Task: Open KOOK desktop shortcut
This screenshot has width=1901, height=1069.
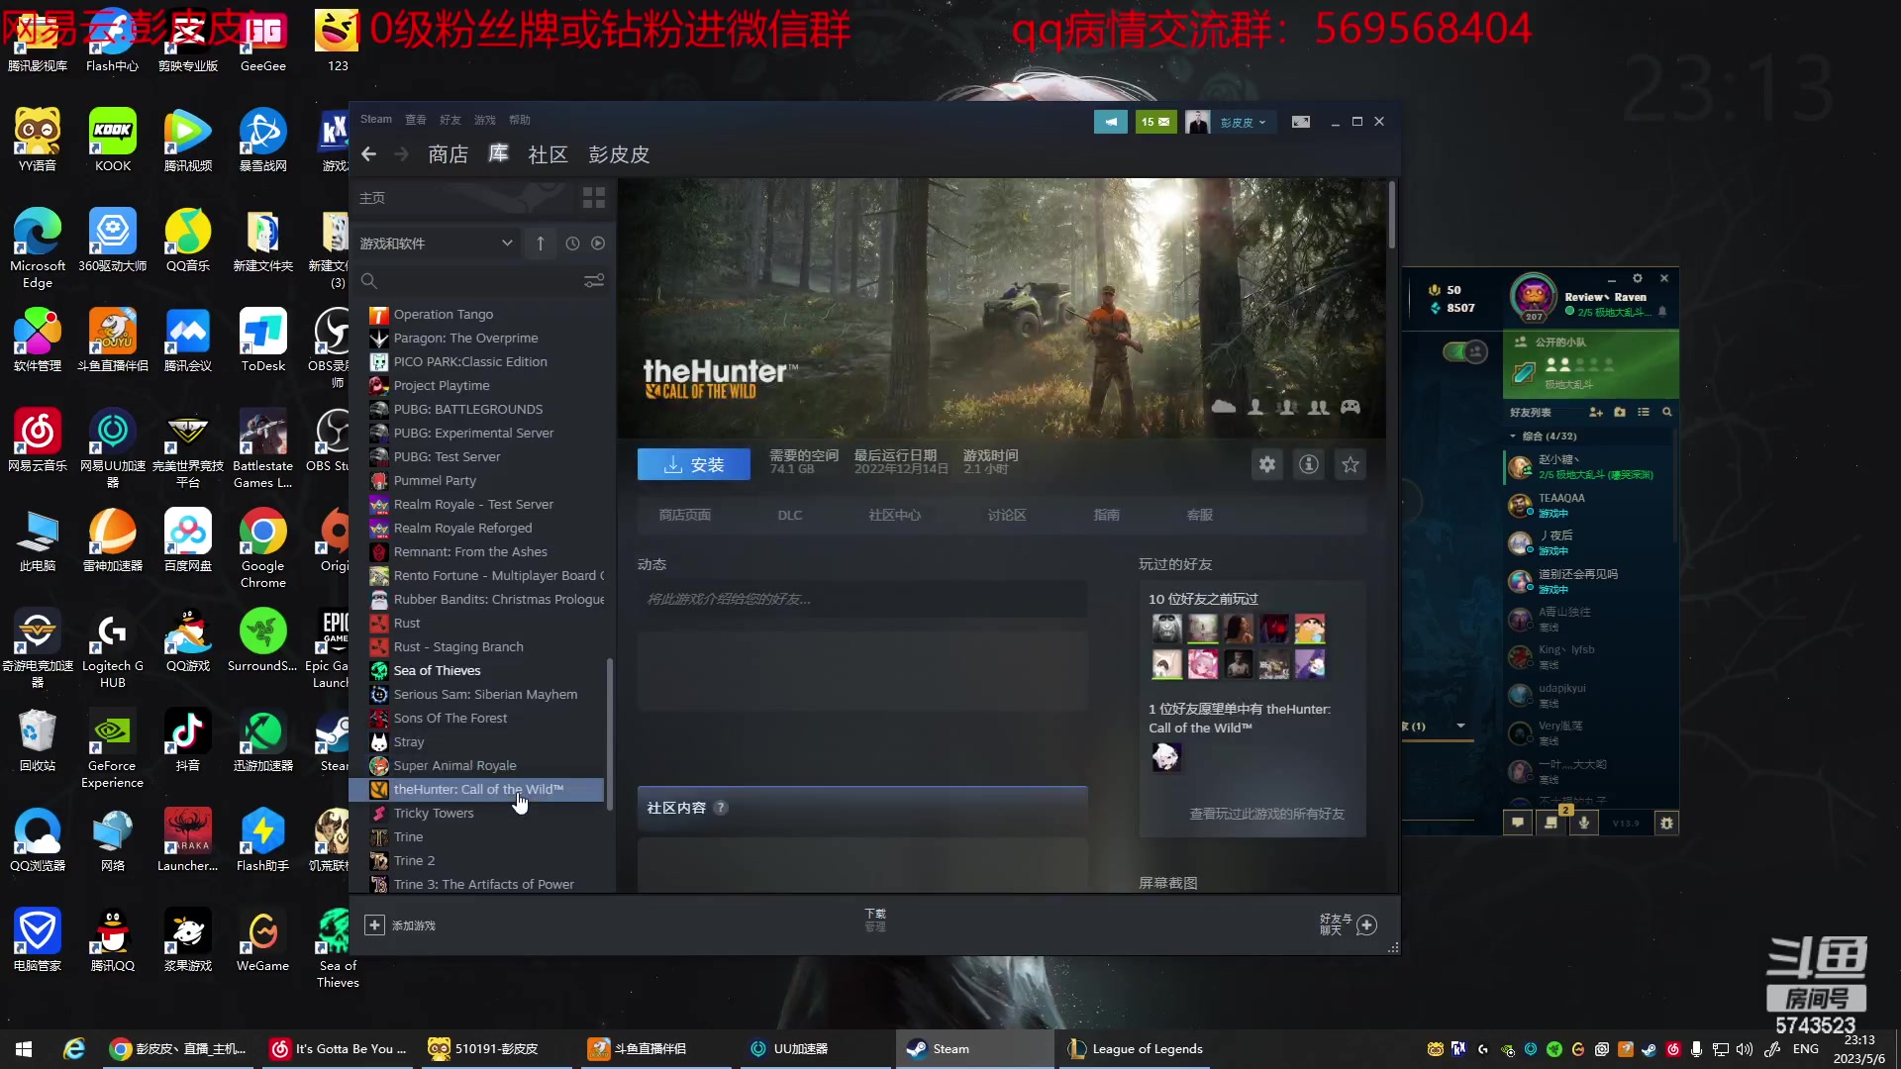Action: pos(113,141)
